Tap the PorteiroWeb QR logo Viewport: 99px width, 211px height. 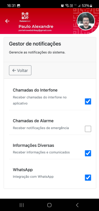(x=25, y=17)
